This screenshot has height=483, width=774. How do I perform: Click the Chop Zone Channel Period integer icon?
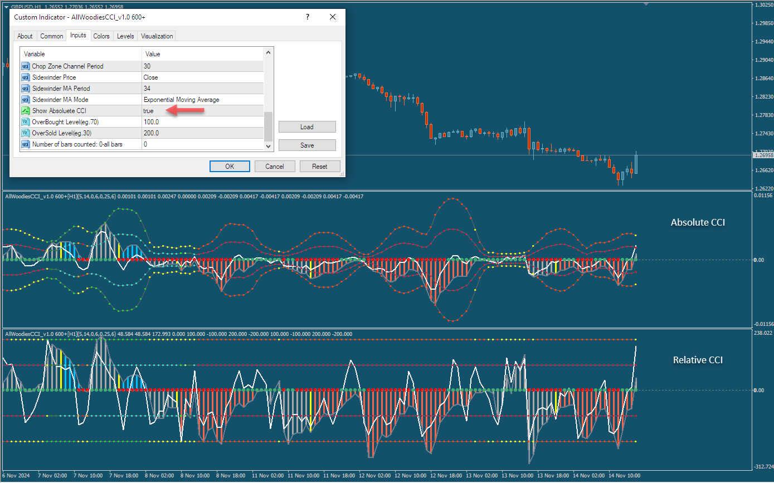pyautogui.click(x=25, y=66)
